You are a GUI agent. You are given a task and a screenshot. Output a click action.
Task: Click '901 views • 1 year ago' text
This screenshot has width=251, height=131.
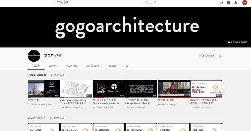click(168, 104)
